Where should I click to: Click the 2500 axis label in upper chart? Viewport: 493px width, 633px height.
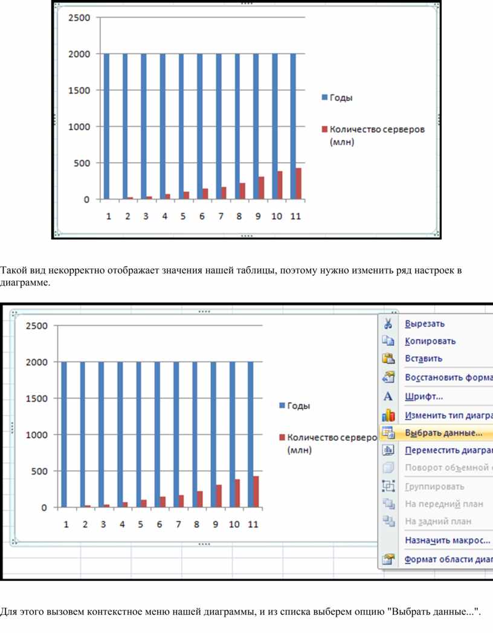click(79, 18)
